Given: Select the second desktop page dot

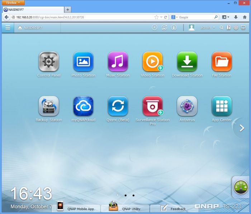Looking at the screenshot, I should click(126, 195).
